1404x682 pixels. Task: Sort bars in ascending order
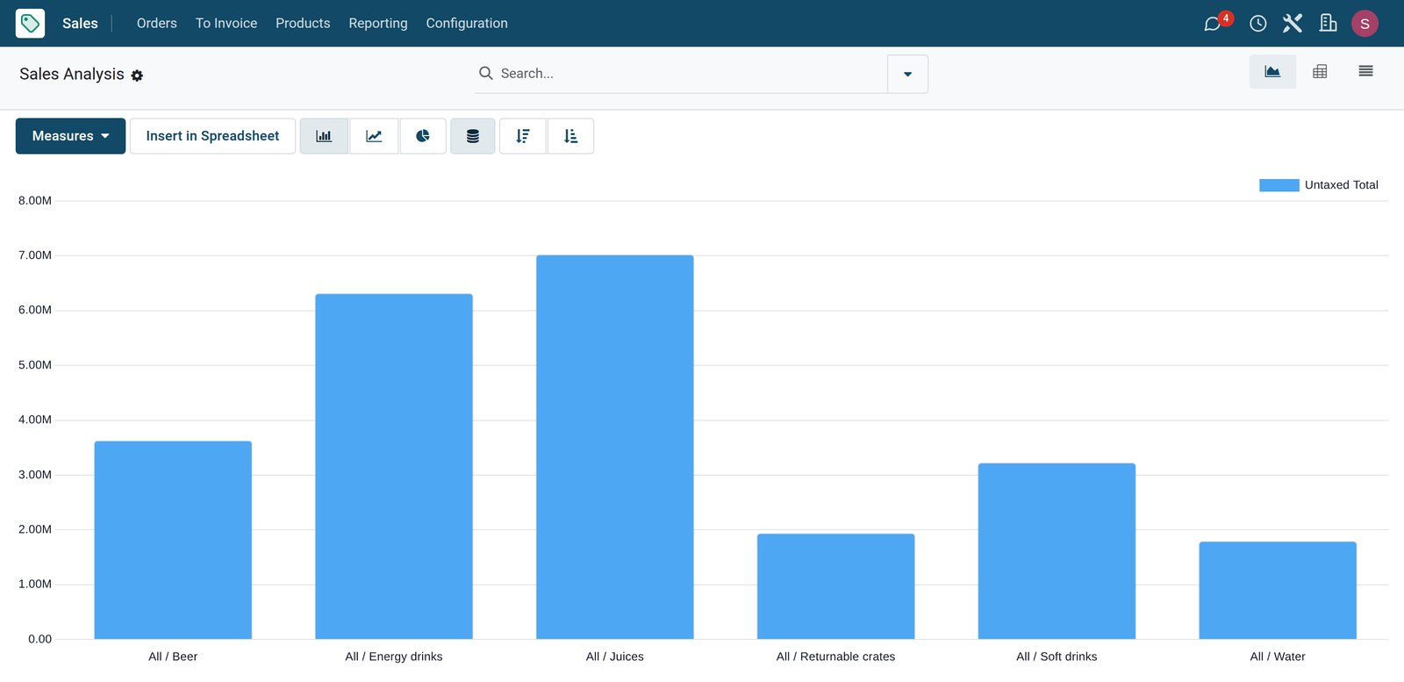570,136
